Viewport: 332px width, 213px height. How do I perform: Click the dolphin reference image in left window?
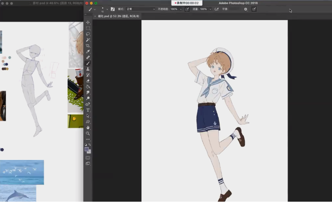tap(18, 193)
